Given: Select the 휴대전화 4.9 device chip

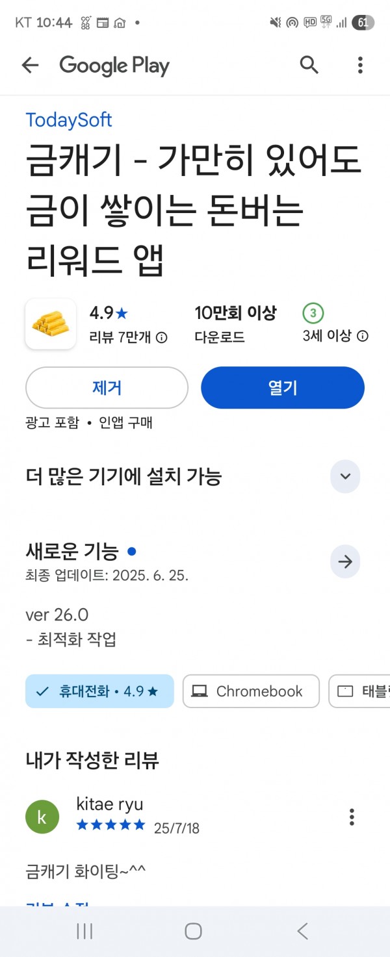Looking at the screenshot, I should 99,691.
